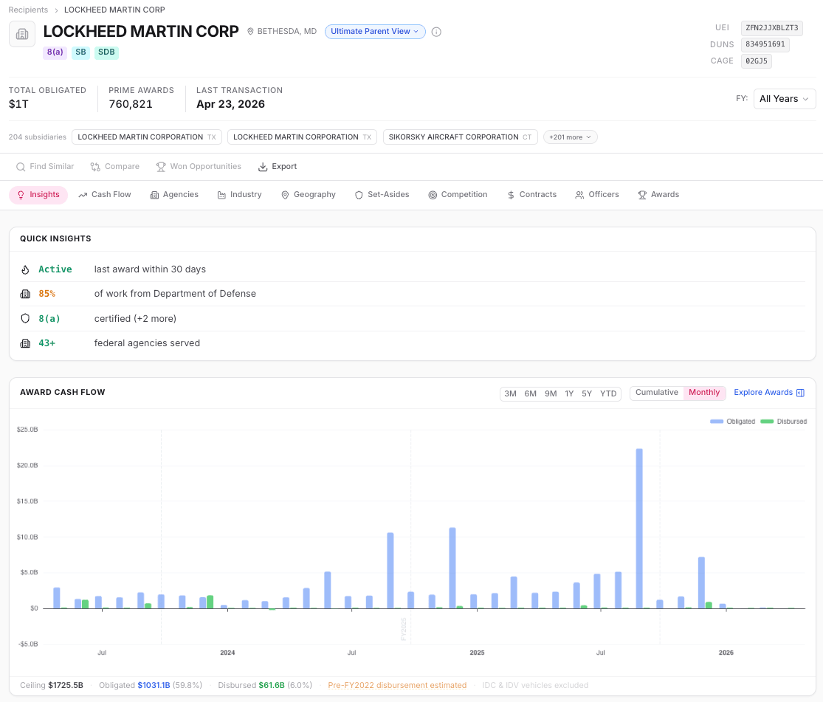Click the tallest Obligated bar in the chart
Screen dimensions: 823x702
(x=638, y=529)
